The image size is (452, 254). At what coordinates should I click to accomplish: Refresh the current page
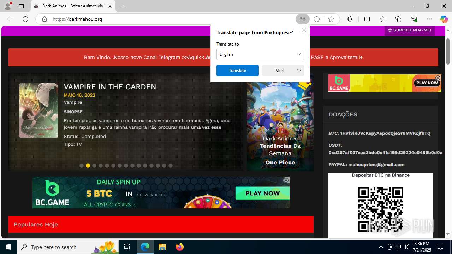[25, 19]
